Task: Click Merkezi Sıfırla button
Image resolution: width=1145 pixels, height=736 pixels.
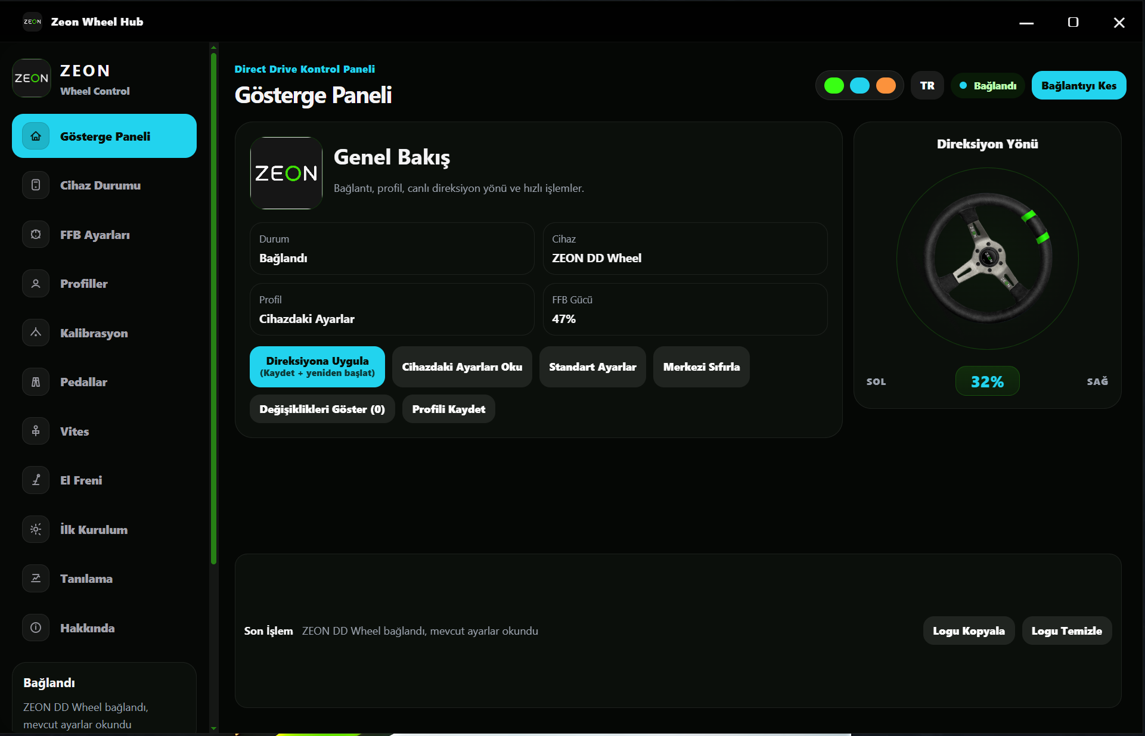Action: [x=702, y=367]
